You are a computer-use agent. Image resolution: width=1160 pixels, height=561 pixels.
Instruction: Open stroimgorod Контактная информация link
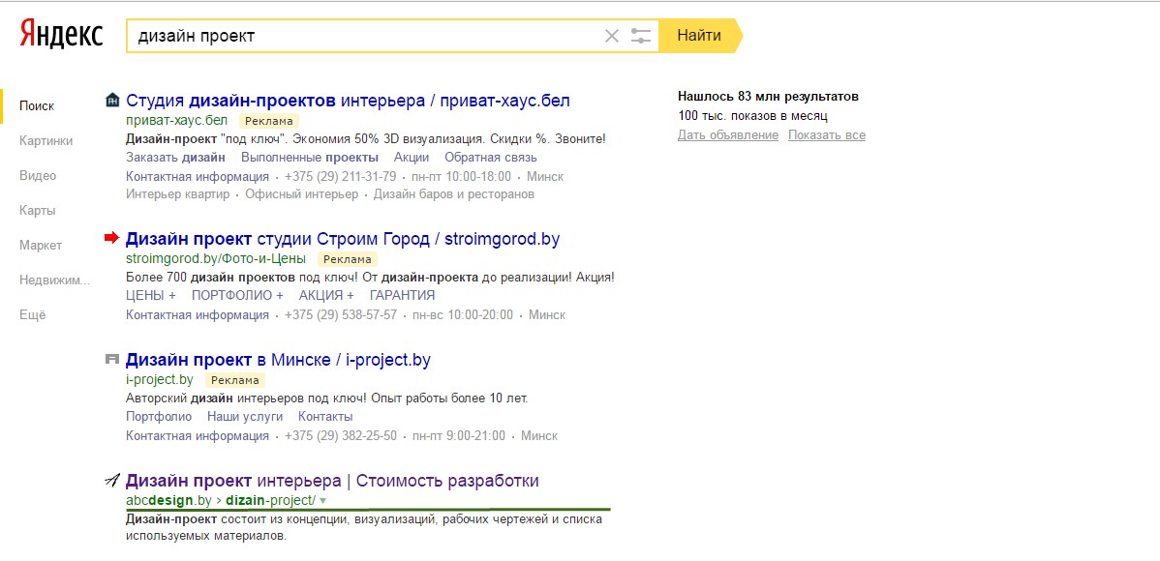tap(198, 315)
